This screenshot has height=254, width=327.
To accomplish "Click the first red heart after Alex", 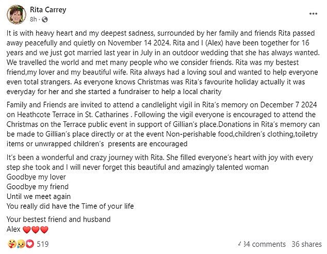I will click(x=26, y=230).
